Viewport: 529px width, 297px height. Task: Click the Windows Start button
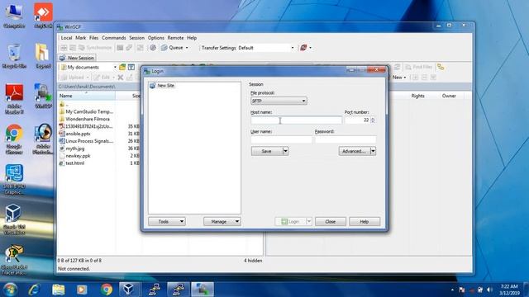pyautogui.click(x=10, y=290)
